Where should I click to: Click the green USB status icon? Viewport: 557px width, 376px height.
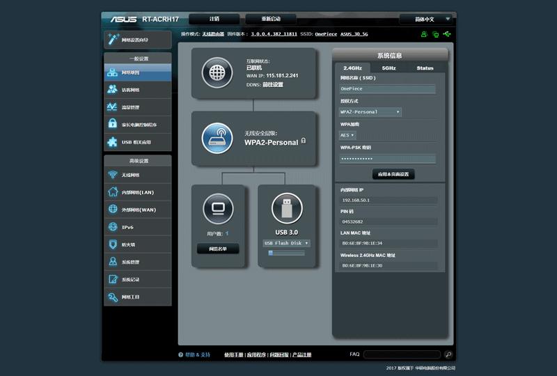pyautogui.click(x=446, y=33)
